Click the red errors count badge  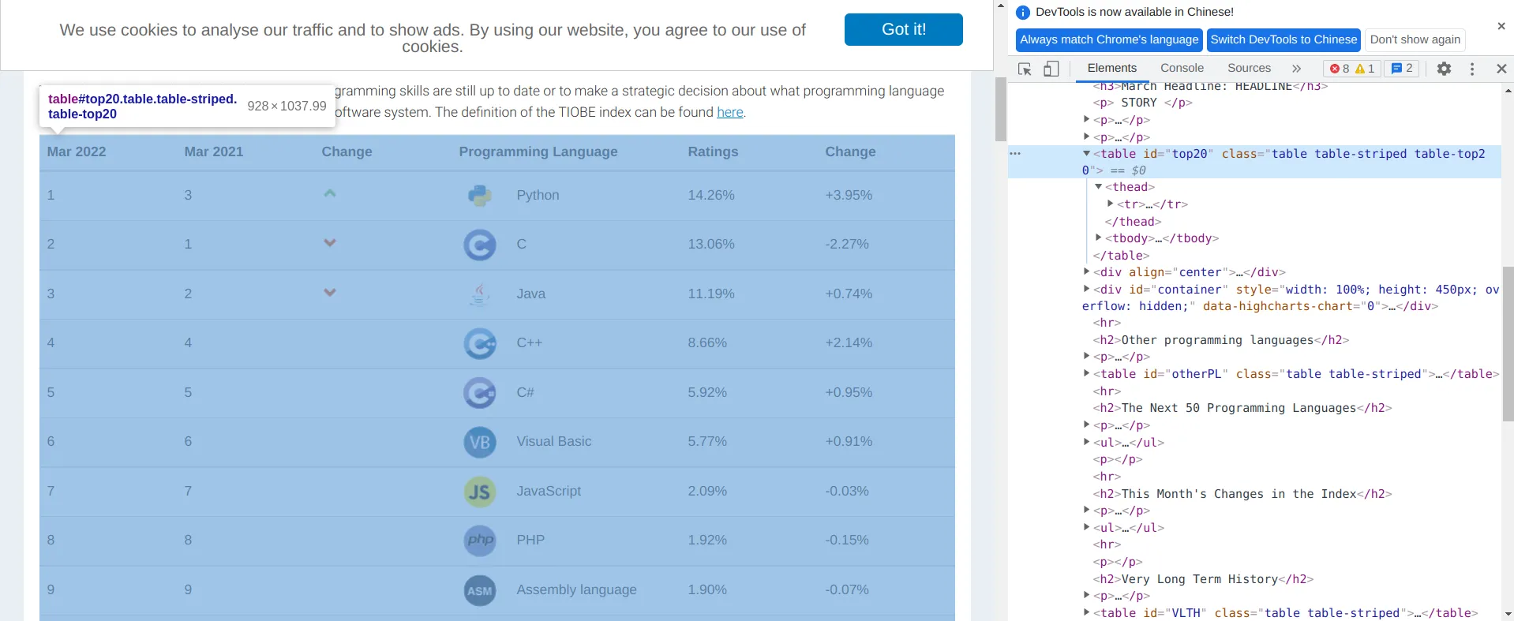pyautogui.click(x=1340, y=69)
